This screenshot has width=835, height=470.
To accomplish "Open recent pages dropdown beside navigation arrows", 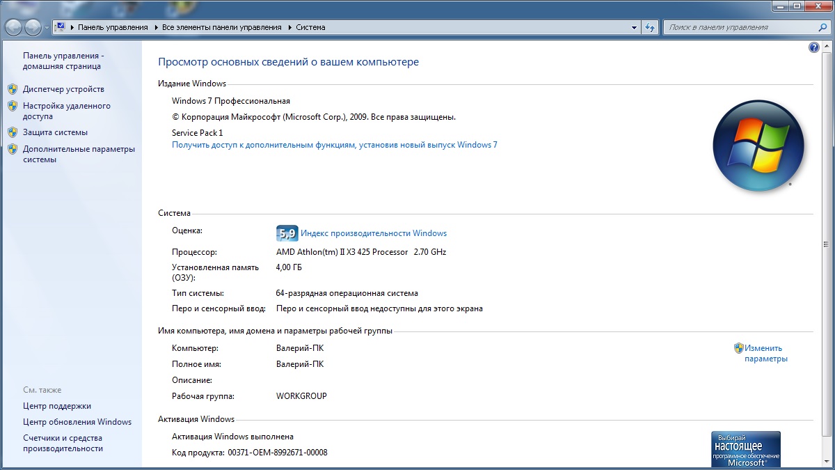I will pyautogui.click(x=46, y=28).
